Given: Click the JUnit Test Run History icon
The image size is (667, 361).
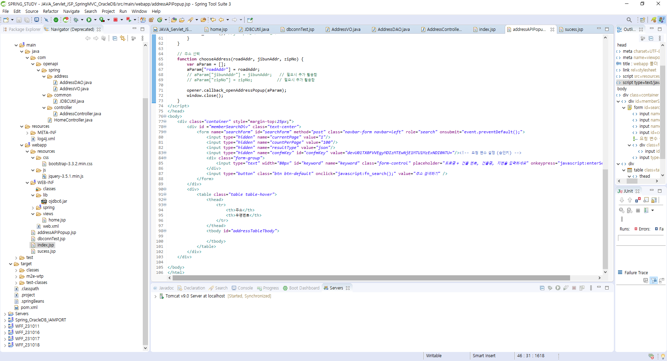Looking at the screenshot, I should 646,210.
